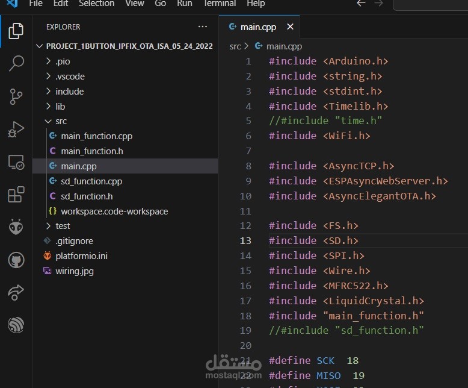Close the main.cpp editor tab
This screenshot has height=388, width=468.
[290, 27]
